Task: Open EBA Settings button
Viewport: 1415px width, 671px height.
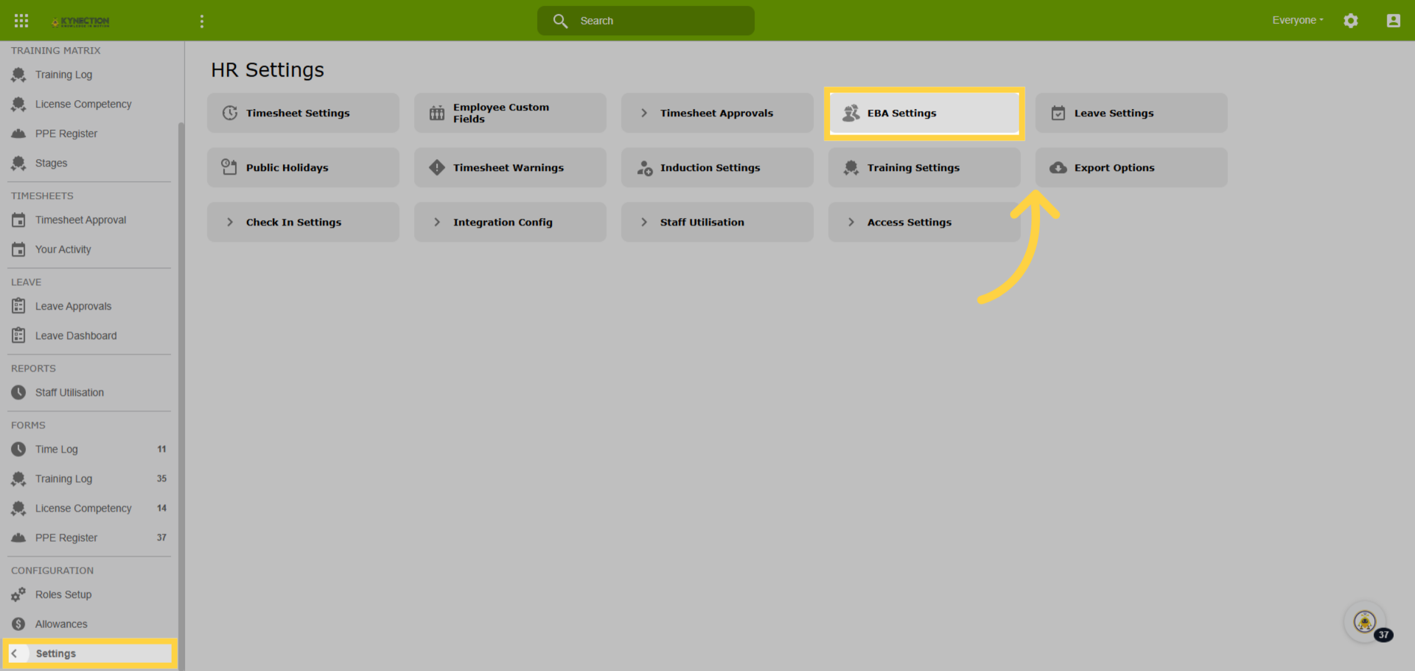Action: click(x=924, y=113)
